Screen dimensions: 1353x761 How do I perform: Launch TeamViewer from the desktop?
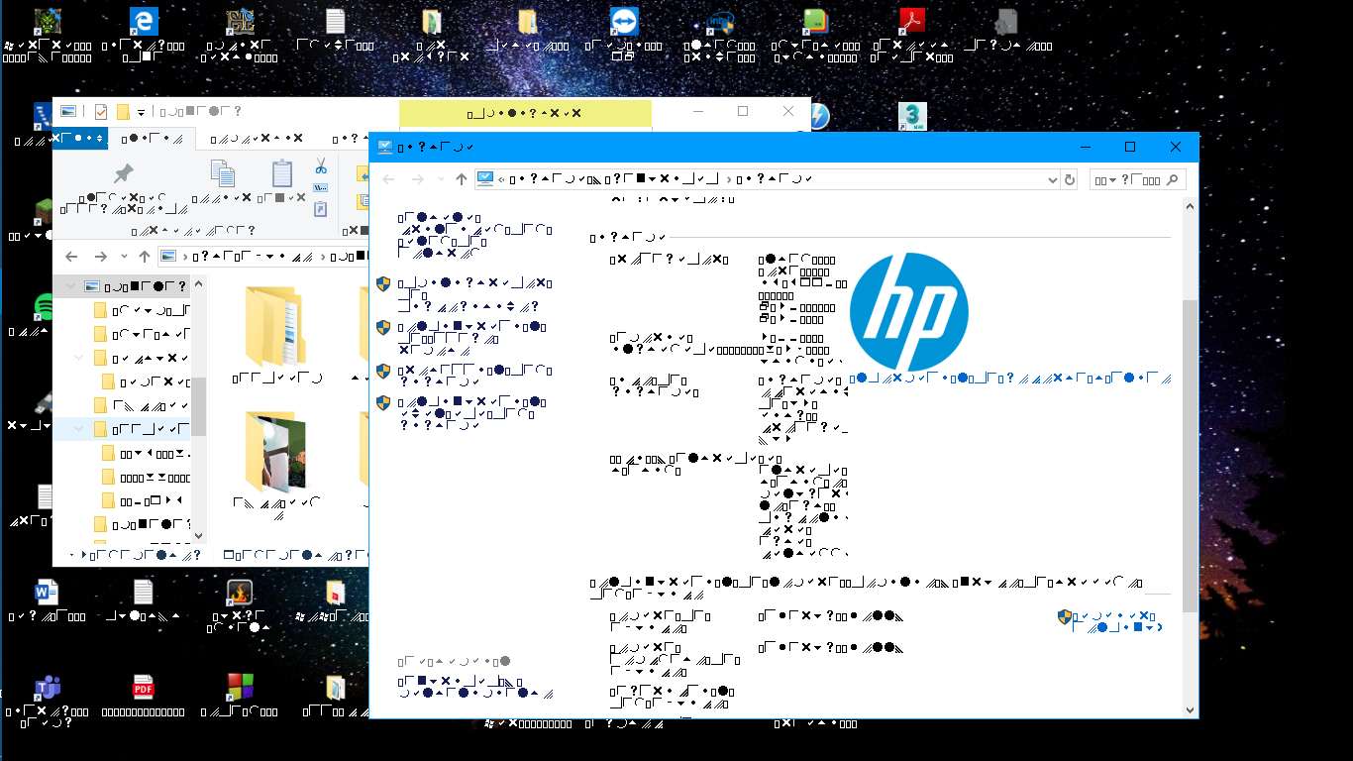(624, 22)
